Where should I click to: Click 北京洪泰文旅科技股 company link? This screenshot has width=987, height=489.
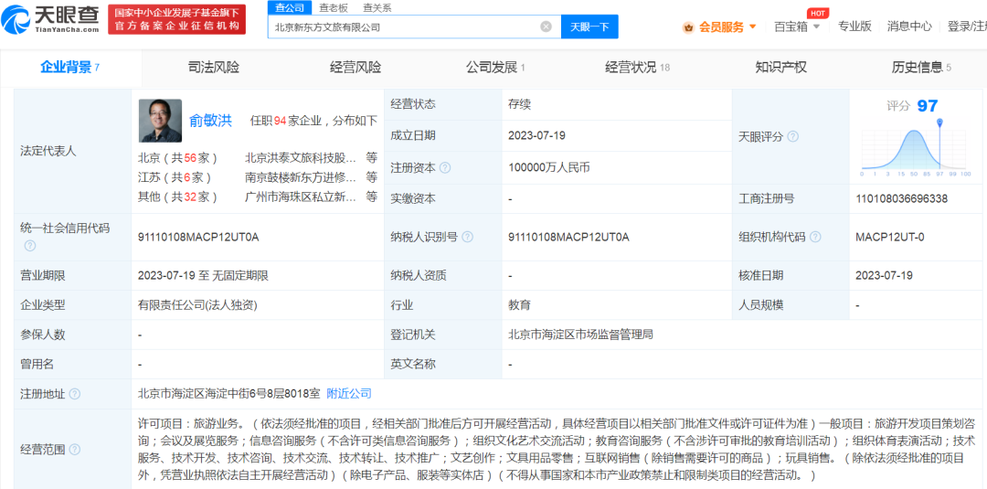pyautogui.click(x=301, y=157)
